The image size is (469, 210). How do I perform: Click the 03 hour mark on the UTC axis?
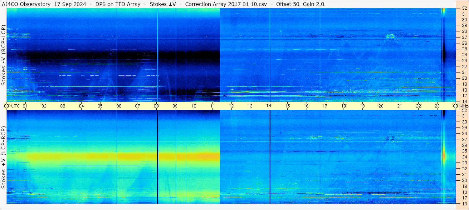[63, 106]
